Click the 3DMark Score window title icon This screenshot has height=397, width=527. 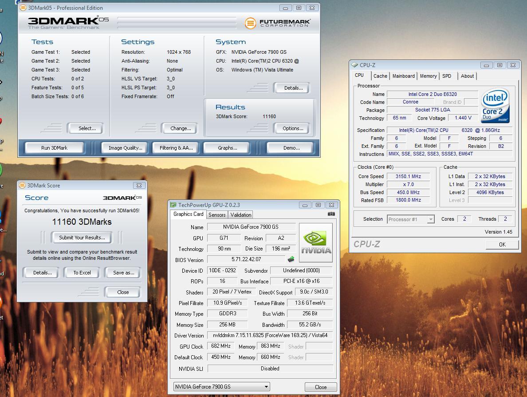coord(22,185)
